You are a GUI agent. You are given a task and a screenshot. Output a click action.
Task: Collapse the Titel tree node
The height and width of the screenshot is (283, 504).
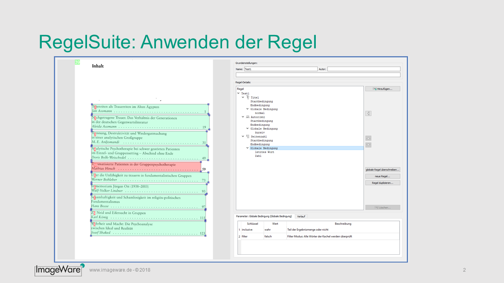243,97
